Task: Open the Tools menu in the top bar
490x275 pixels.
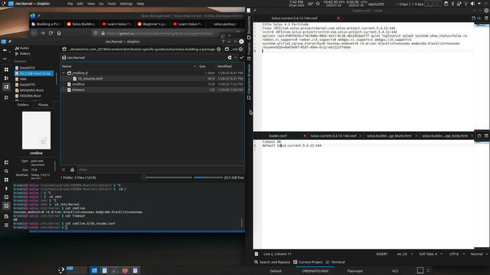Action: click(112, 4)
